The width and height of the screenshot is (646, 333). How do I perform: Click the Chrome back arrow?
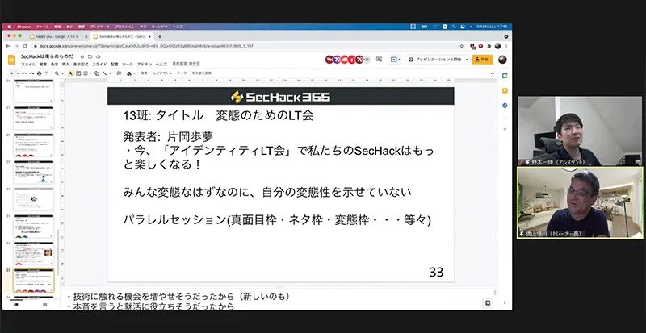pos(6,46)
